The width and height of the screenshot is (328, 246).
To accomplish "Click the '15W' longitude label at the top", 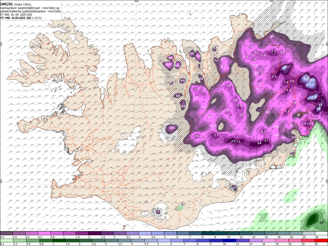I will (x=271, y=1).
